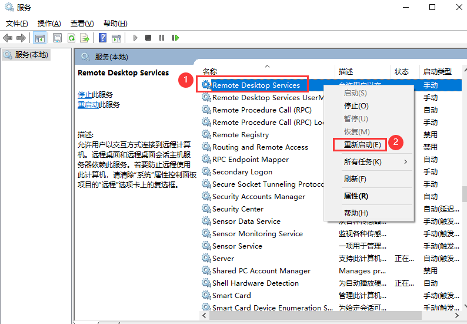Screen dimensions: 467x324
Task: Select the Security Center service
Action: [x=238, y=209]
